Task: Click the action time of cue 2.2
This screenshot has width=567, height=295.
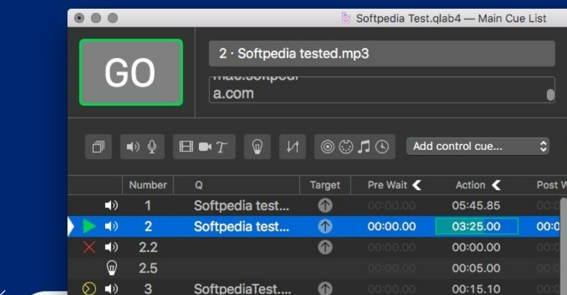Action: point(476,247)
